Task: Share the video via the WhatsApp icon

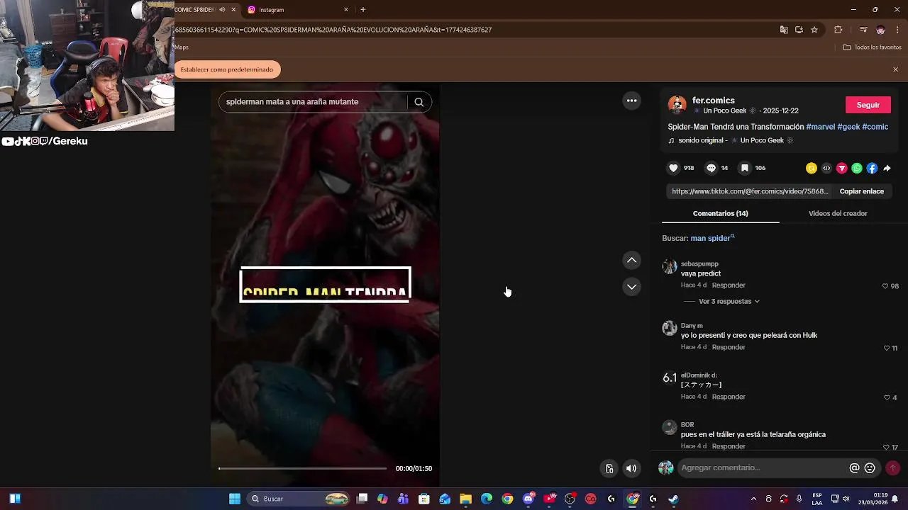Action: [x=857, y=168]
